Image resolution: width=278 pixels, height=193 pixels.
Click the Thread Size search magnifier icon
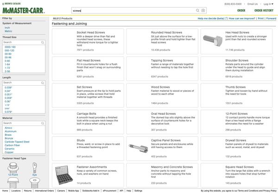[x=43, y=42]
